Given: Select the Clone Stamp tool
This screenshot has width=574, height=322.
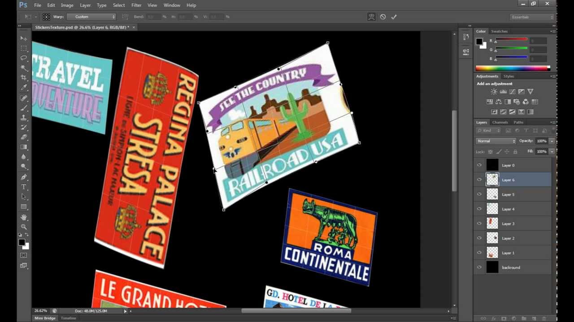Looking at the screenshot, I should 24,118.
